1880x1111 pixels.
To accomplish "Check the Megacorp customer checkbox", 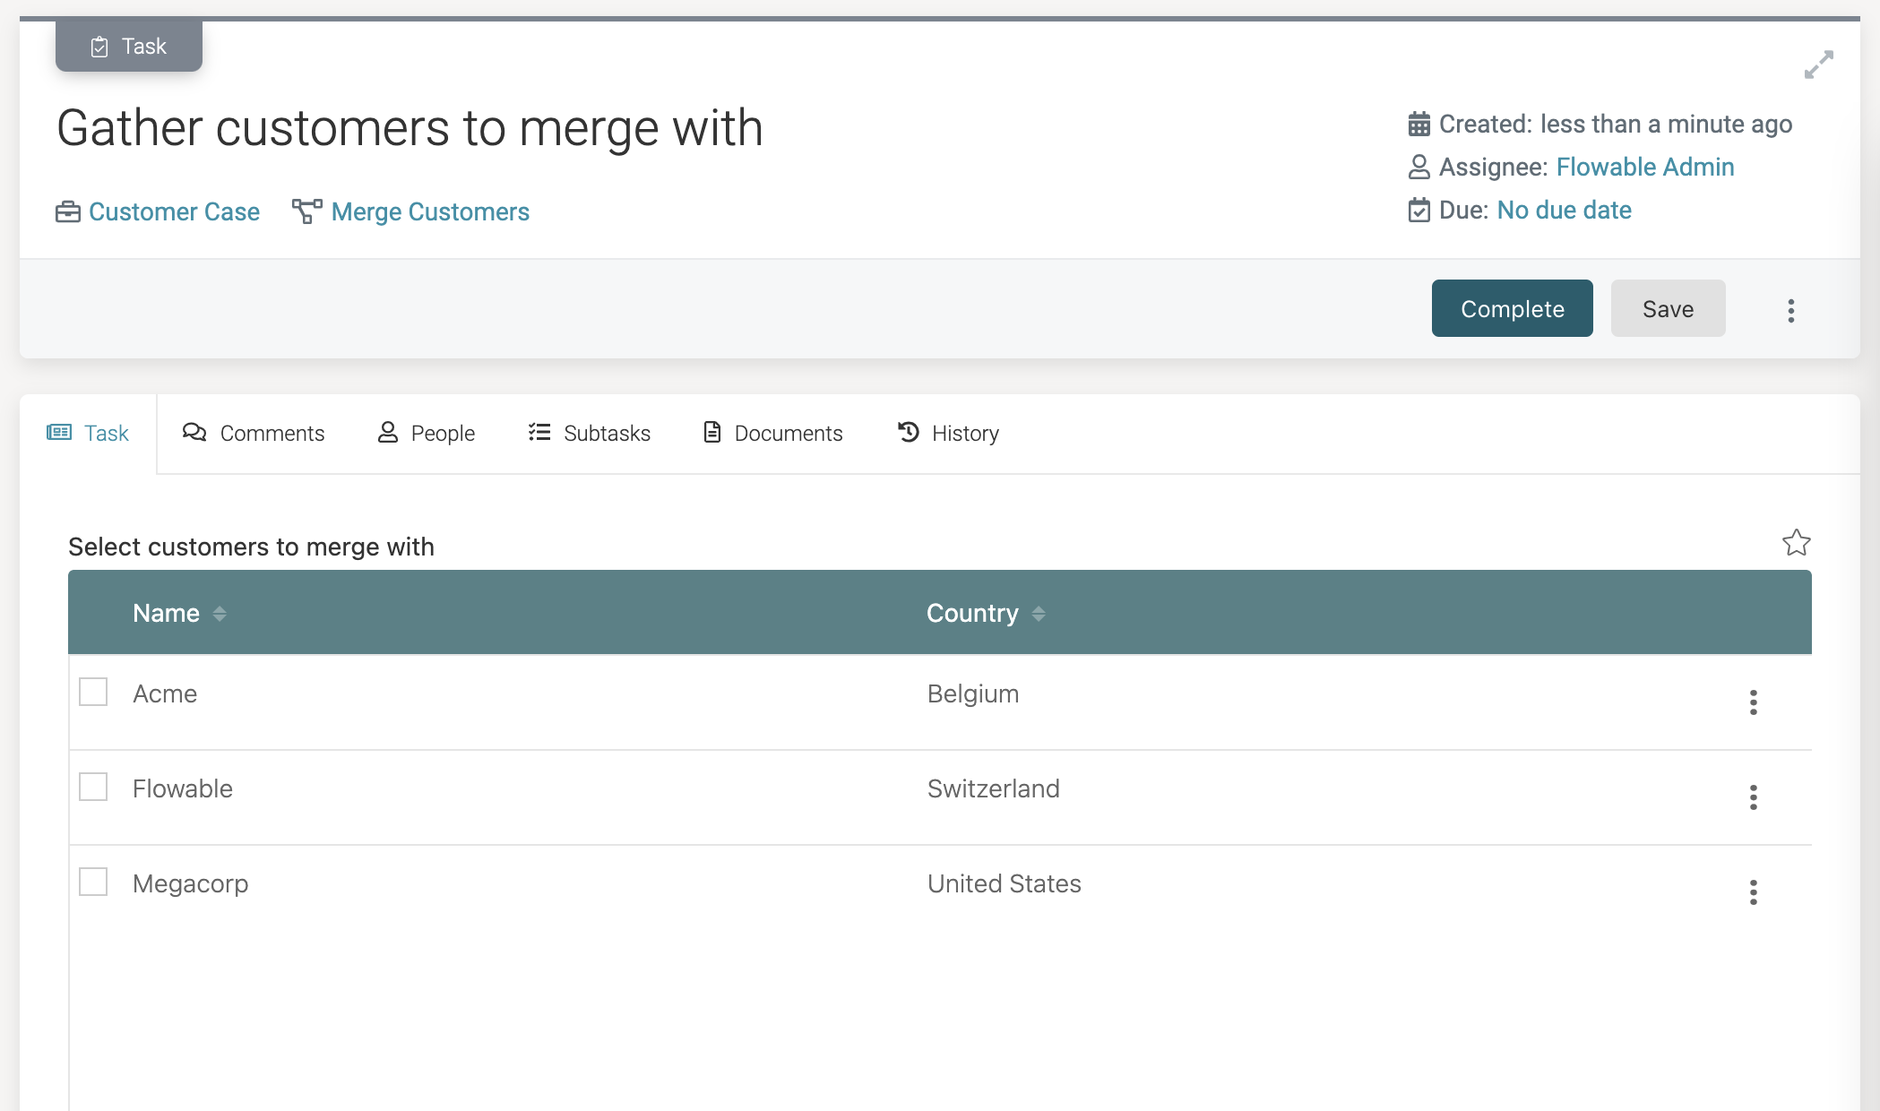I will click(x=93, y=882).
